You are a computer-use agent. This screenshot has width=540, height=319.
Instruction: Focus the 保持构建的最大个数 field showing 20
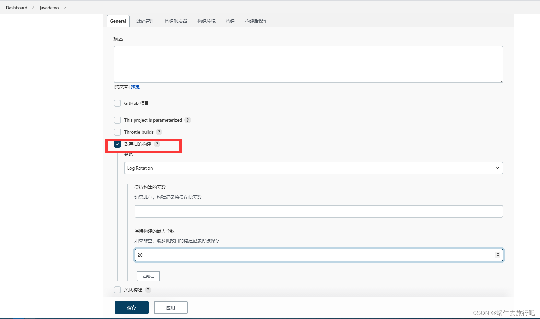click(x=319, y=255)
